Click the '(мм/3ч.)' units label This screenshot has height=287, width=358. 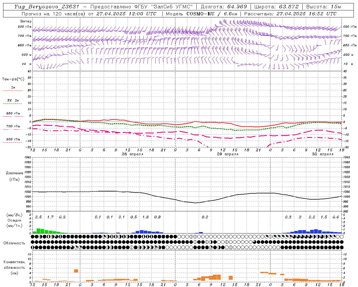coord(14,215)
